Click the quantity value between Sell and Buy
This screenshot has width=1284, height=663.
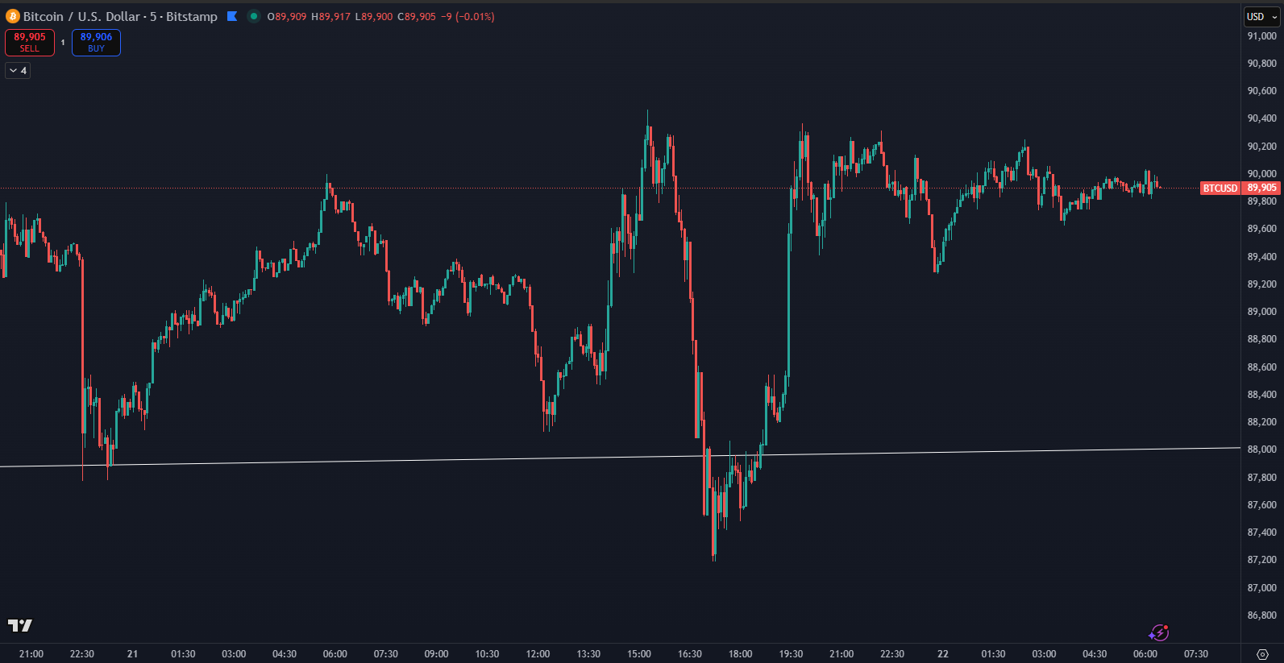[63, 43]
